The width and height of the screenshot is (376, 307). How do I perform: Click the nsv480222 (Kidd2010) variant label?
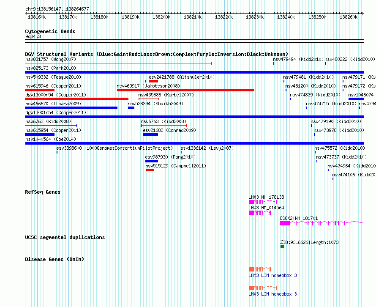[x=350, y=59]
